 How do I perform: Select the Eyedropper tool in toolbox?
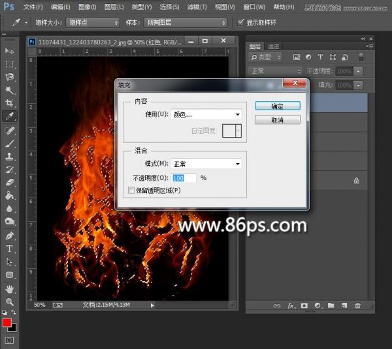pyautogui.click(x=9, y=116)
